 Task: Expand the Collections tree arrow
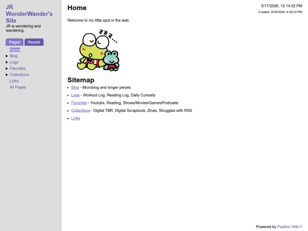click(7, 75)
